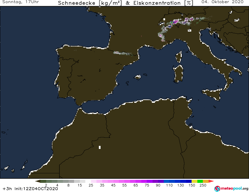
Task: Click the island of Corsica
Action: [x=179, y=57]
